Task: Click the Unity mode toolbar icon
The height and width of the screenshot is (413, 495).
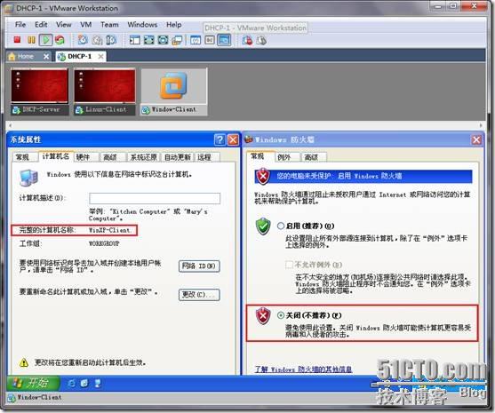Action: click(163, 40)
